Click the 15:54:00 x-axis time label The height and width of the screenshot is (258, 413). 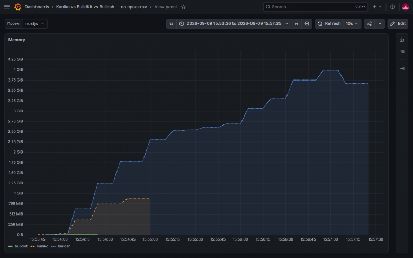pos(60,239)
